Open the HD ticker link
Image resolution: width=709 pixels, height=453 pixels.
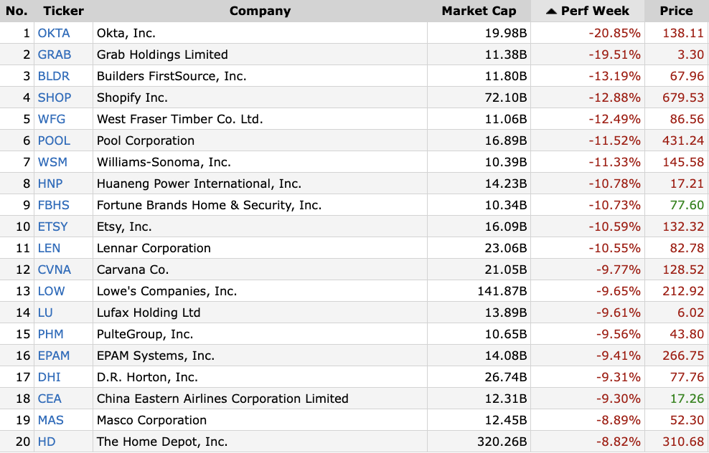pyautogui.click(x=47, y=442)
